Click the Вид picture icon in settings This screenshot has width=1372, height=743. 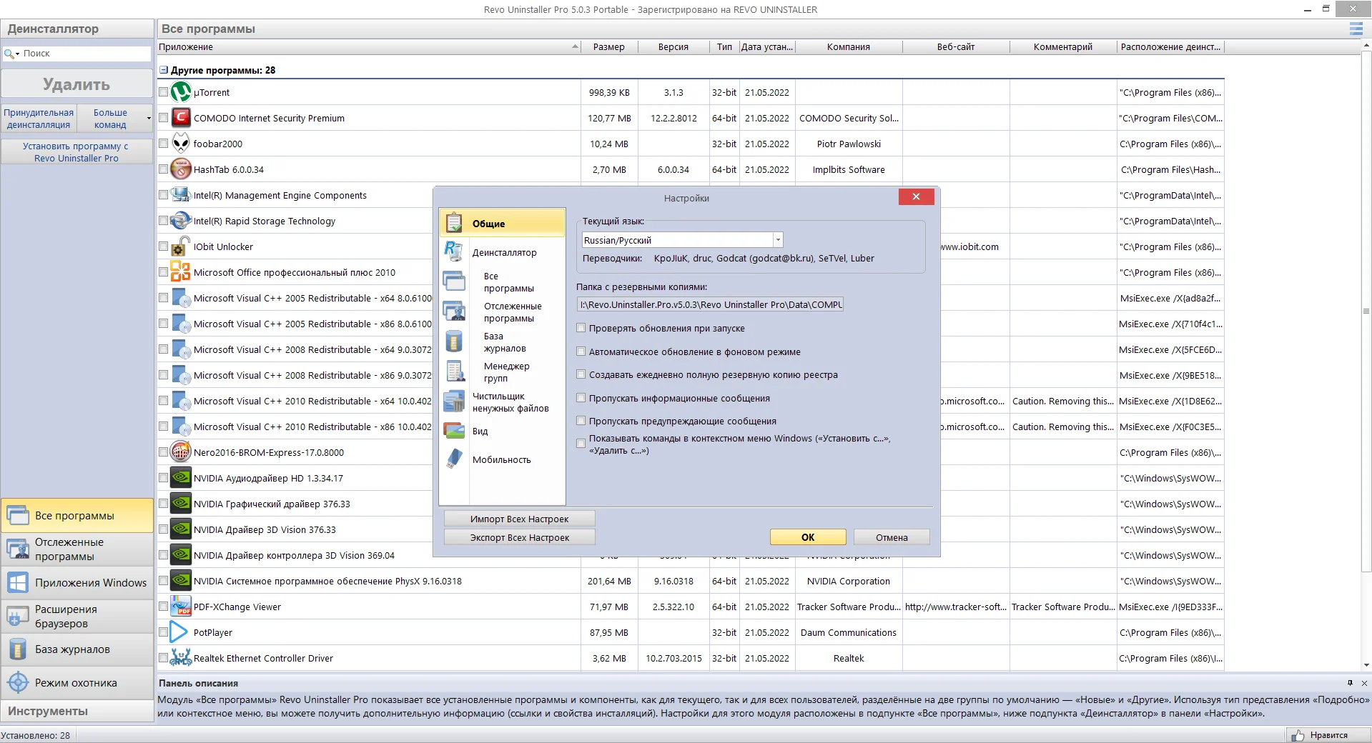(x=454, y=431)
